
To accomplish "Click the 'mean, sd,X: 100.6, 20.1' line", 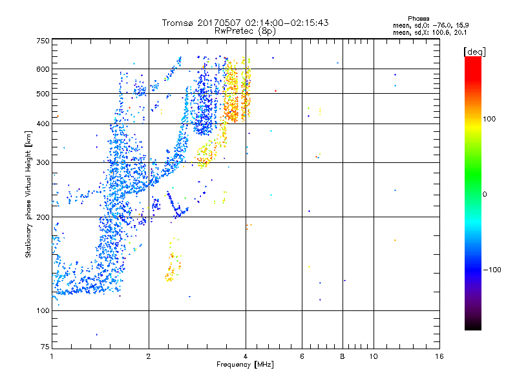I will pyautogui.click(x=430, y=33).
